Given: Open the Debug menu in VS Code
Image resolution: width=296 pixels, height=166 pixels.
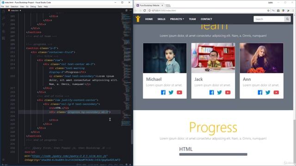Looking at the screenshot, I should pos(33,6).
